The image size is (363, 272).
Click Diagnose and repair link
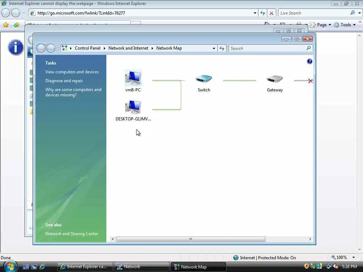64,80
